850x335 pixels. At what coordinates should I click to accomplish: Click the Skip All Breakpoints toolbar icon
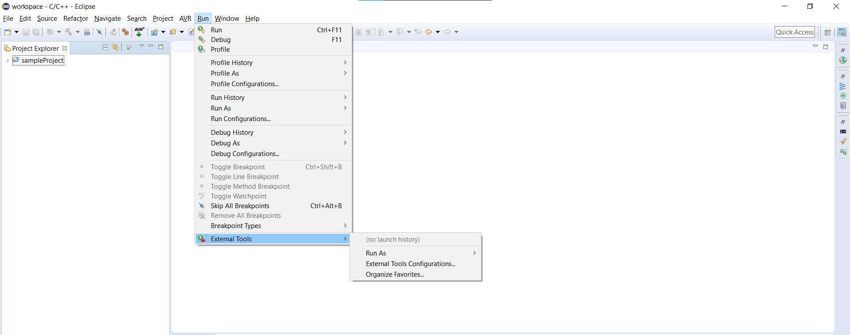tap(100, 32)
